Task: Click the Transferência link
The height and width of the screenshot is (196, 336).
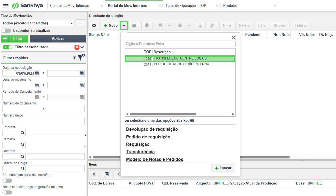Action: click(140, 152)
